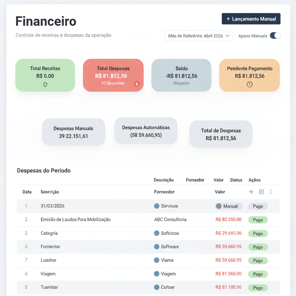Click Pago badge in the Viagem row
This screenshot has width=296, height=296.
(x=258, y=274)
